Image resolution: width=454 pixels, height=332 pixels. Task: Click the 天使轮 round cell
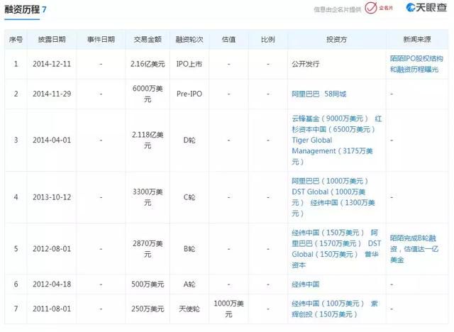click(x=189, y=309)
